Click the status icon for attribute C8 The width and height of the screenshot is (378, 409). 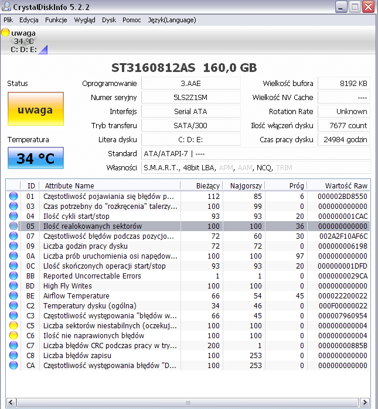(13, 355)
